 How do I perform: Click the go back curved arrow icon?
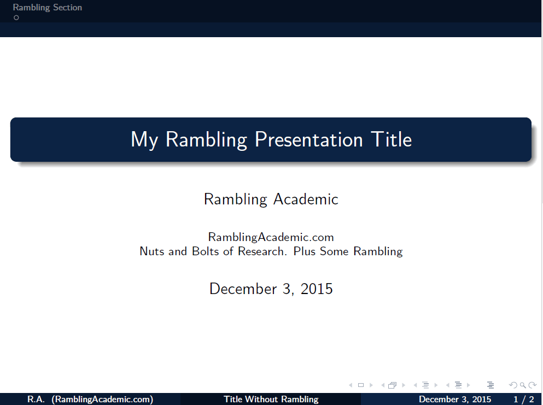[512, 385]
